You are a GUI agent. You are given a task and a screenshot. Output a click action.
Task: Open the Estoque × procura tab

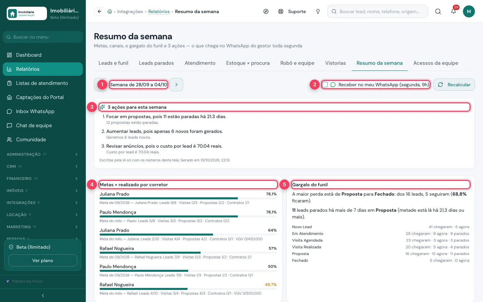(x=248, y=63)
